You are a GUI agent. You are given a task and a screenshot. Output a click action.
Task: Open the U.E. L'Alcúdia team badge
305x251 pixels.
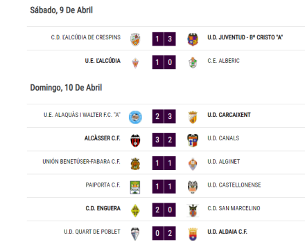(135, 63)
